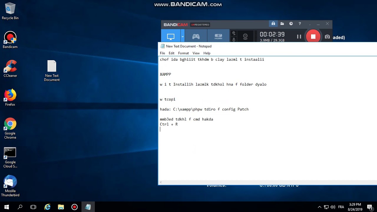
Task: Open the network icon in system tray
Action: coord(326,207)
